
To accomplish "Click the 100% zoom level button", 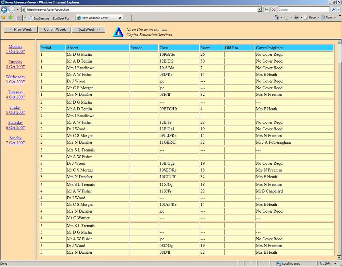I will [325, 264].
